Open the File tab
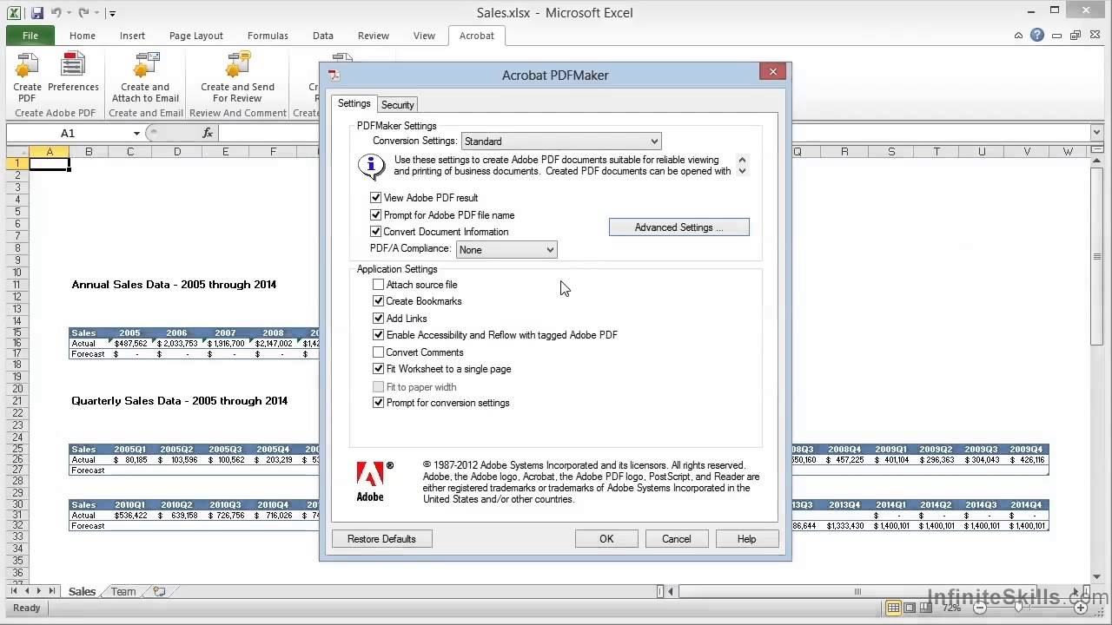 [x=30, y=36]
